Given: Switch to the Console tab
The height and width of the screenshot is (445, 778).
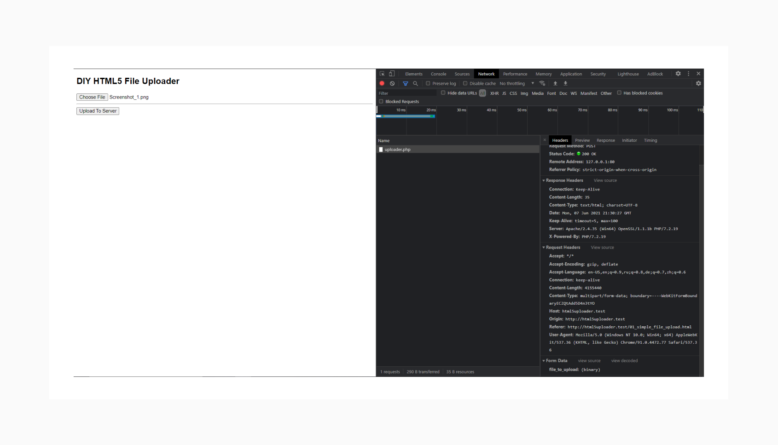Looking at the screenshot, I should 438,74.
